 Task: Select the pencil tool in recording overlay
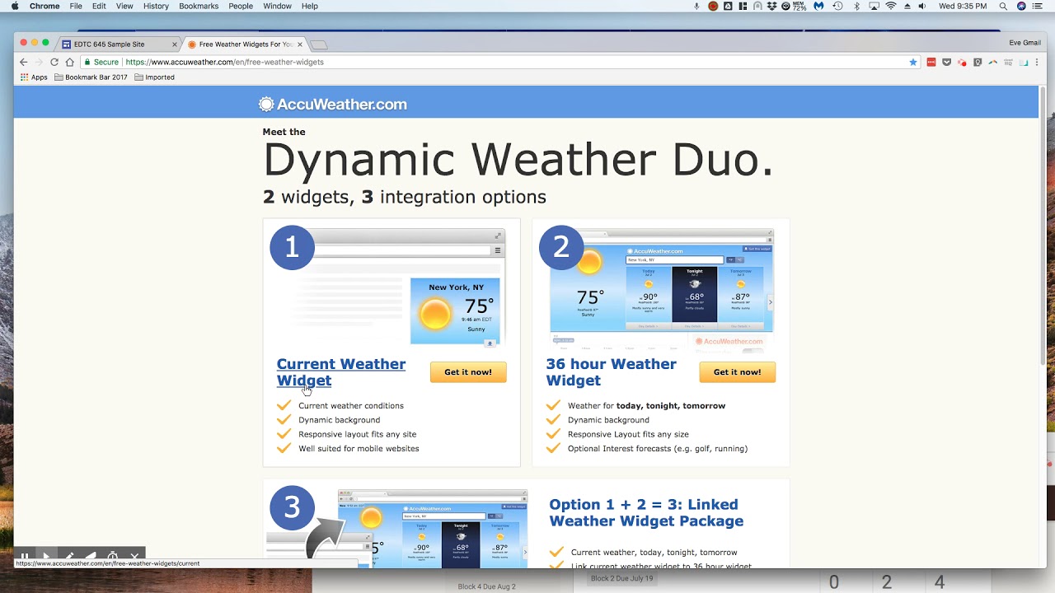(x=69, y=557)
